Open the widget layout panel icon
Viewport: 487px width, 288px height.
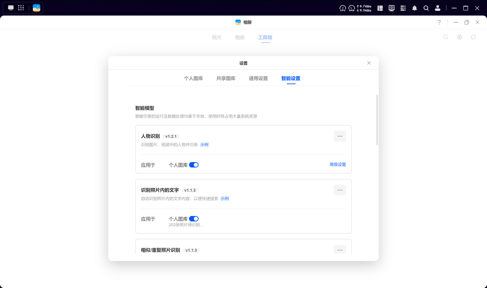pos(380,8)
